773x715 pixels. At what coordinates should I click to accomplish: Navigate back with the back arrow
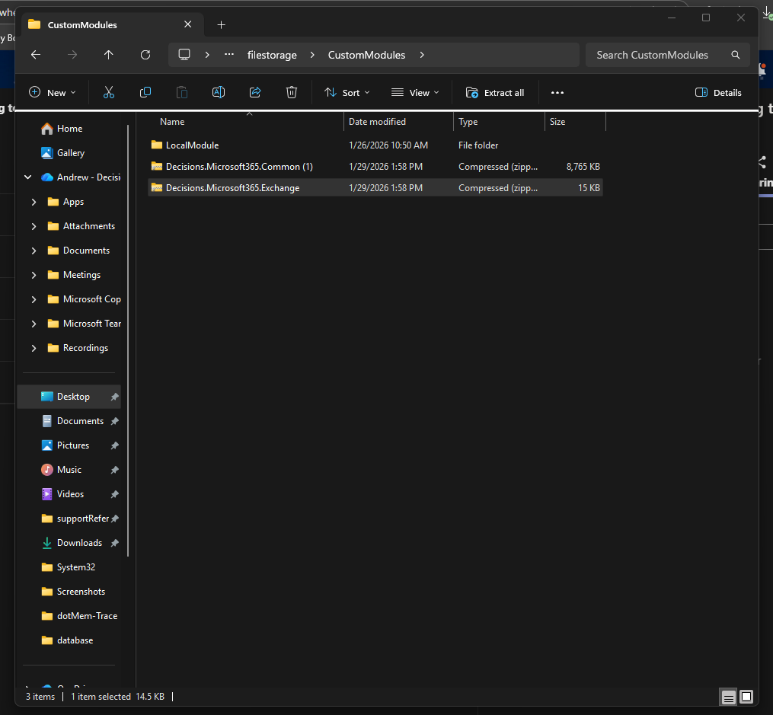(36, 55)
